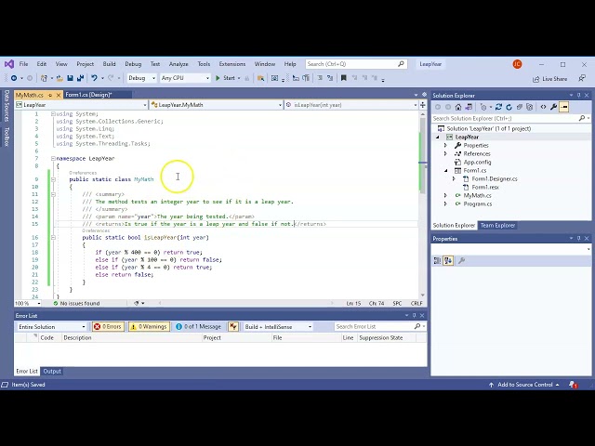Screen dimensions: 595x446
Task: Click Sync with Active Document icon
Action: point(498,108)
